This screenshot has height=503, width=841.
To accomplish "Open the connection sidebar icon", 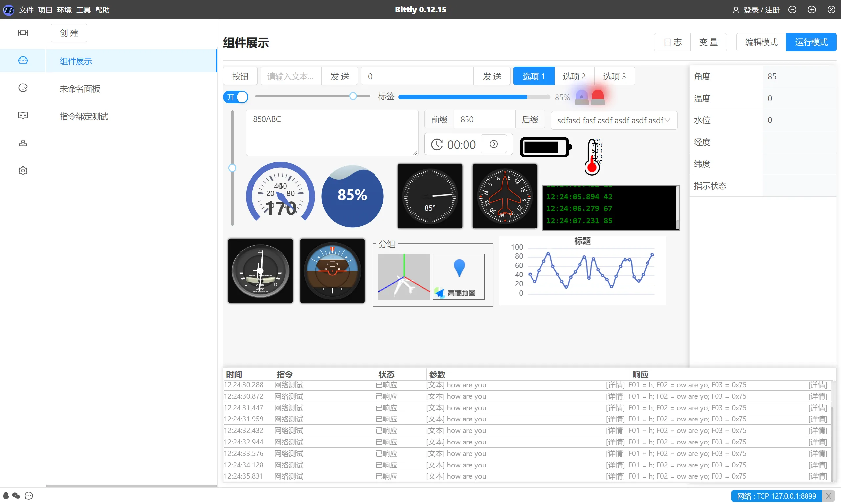I will [23, 33].
